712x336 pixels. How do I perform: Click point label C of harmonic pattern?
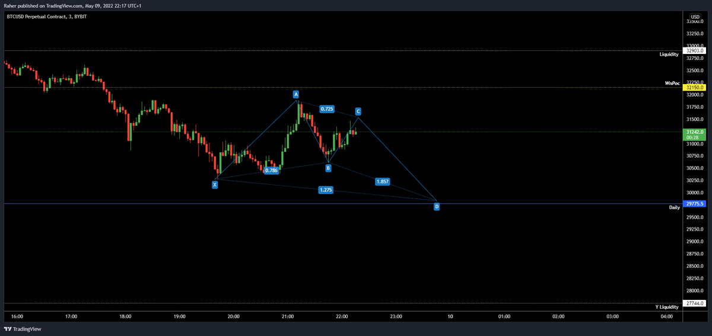(x=358, y=111)
